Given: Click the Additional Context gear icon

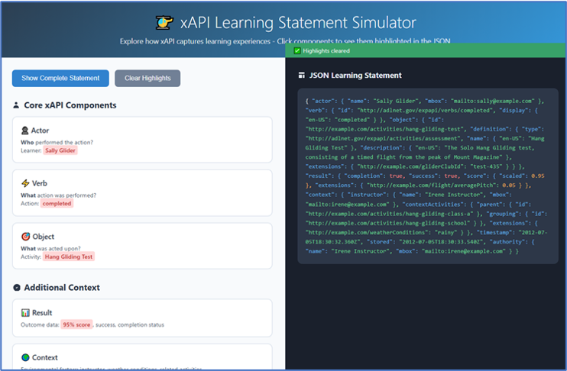Looking at the screenshot, I should [x=17, y=288].
